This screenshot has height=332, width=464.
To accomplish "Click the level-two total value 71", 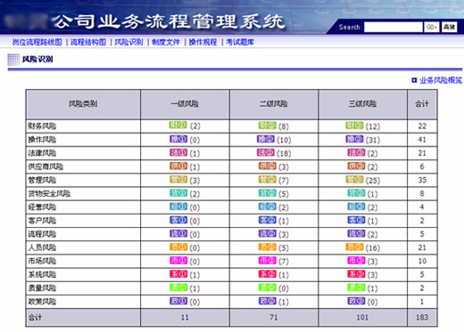I will (273, 317).
